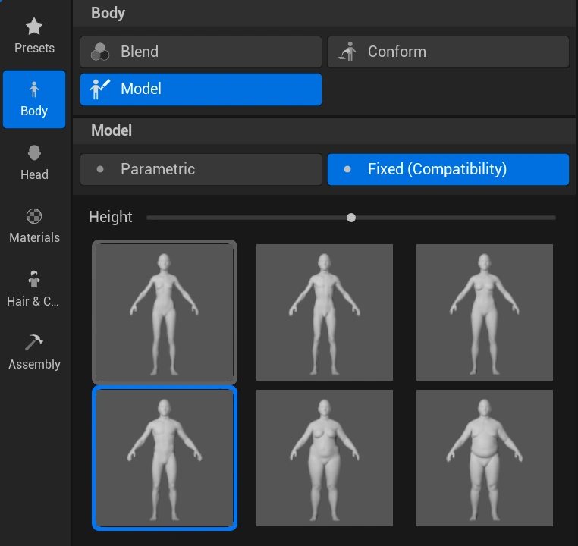Choose the Conform body mode
Viewport: 578px width, 546px height.
[448, 52]
